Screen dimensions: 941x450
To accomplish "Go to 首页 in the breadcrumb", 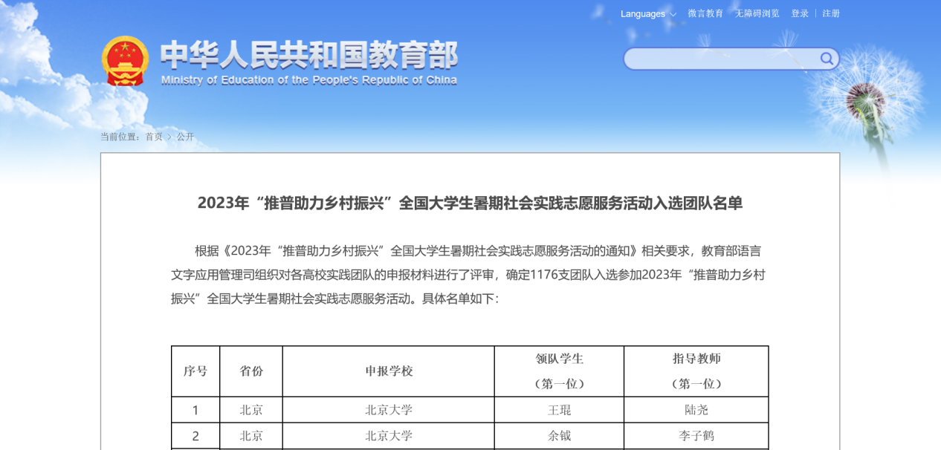I will tap(154, 137).
